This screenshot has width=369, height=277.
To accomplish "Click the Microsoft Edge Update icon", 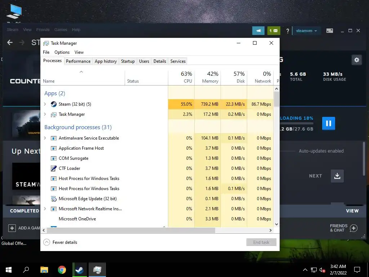I will 54,199.
